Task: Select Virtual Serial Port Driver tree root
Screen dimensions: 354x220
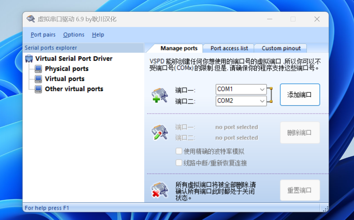Action: click(x=74, y=59)
